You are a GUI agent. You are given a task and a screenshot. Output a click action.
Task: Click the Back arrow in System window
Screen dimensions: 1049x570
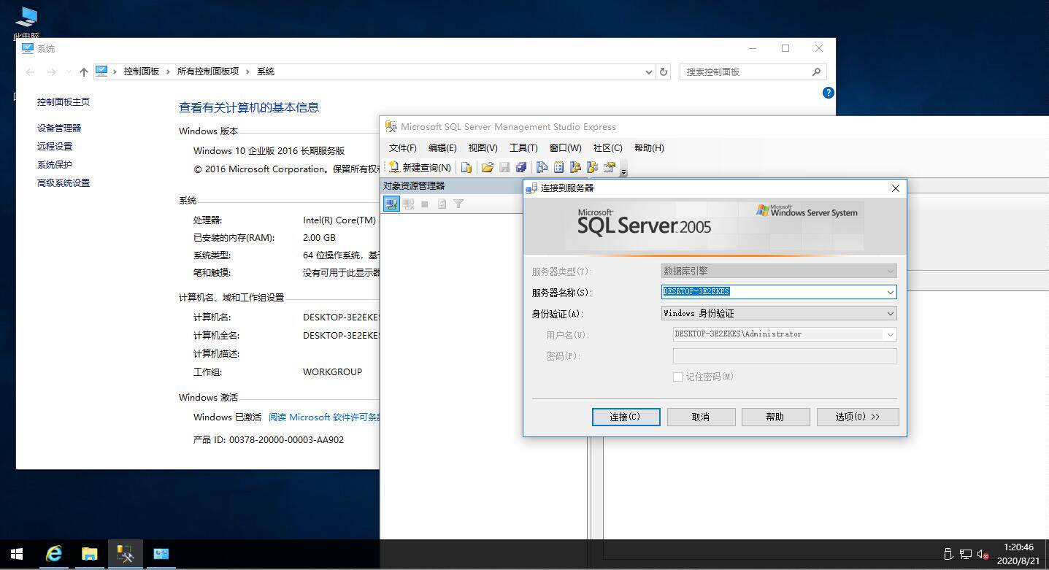(30, 72)
